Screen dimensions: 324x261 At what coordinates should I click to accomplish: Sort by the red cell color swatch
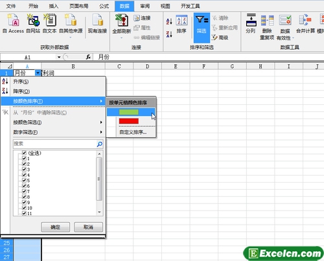(x=129, y=121)
